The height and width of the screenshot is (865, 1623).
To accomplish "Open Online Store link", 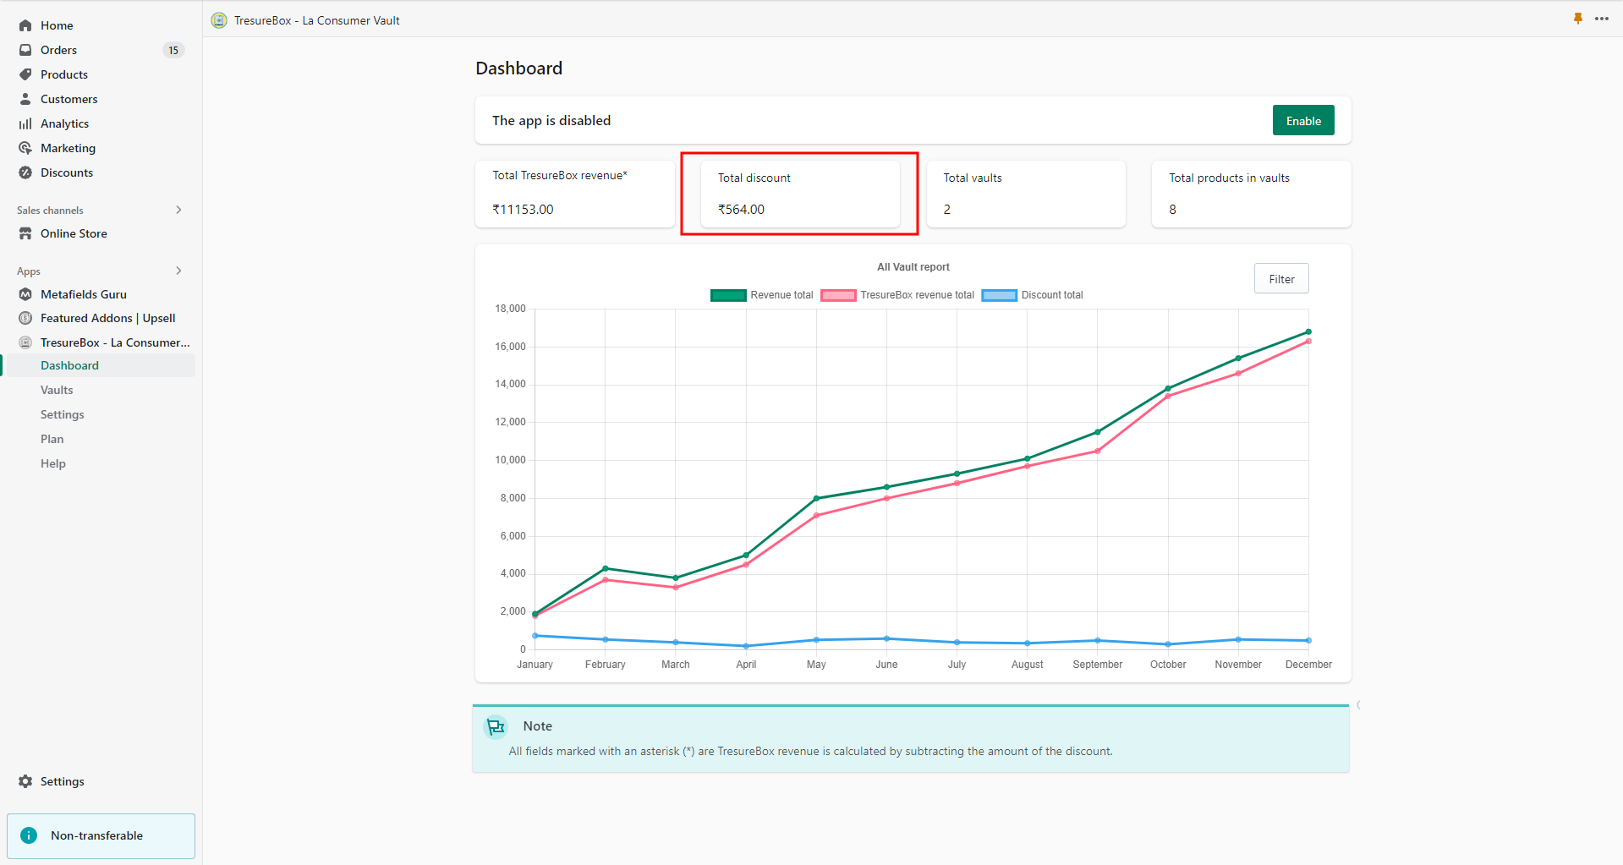I will pyautogui.click(x=74, y=233).
